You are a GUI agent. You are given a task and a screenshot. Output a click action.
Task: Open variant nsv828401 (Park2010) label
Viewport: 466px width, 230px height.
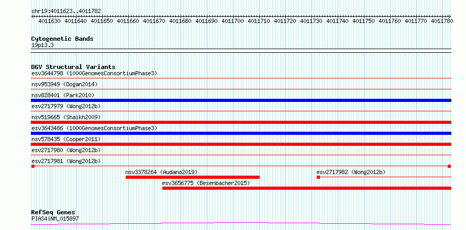pos(63,95)
